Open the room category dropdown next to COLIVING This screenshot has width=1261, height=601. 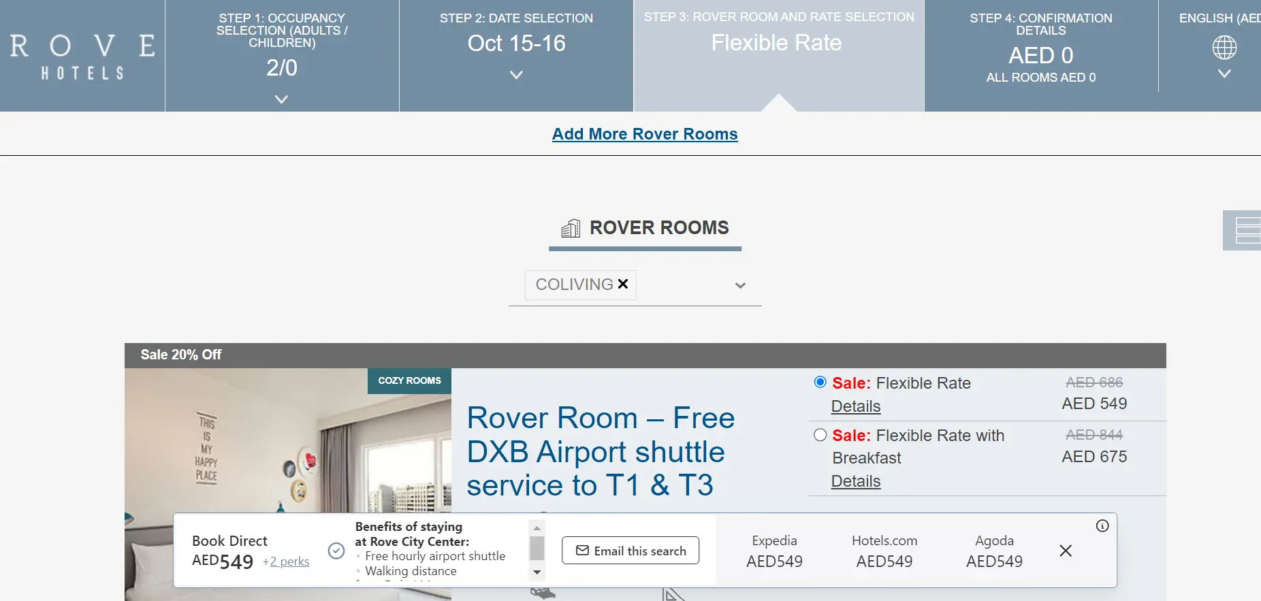tap(739, 285)
